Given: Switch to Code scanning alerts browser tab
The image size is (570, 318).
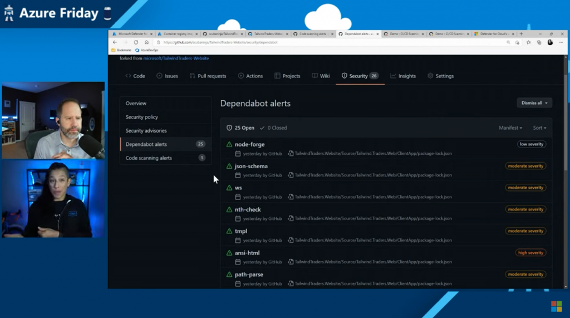Looking at the screenshot, I should [313, 34].
